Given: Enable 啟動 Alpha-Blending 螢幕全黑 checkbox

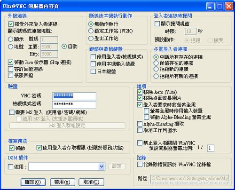Looking at the screenshot, I should [147, 117].
